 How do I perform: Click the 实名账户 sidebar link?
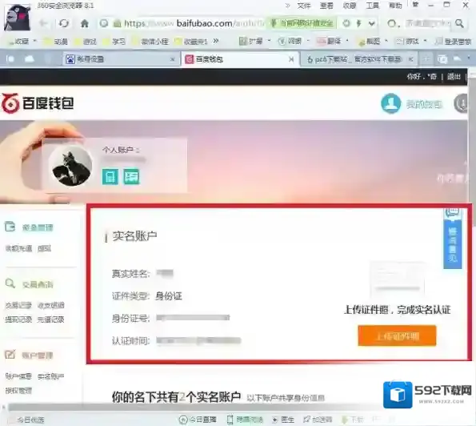[x=50, y=376]
